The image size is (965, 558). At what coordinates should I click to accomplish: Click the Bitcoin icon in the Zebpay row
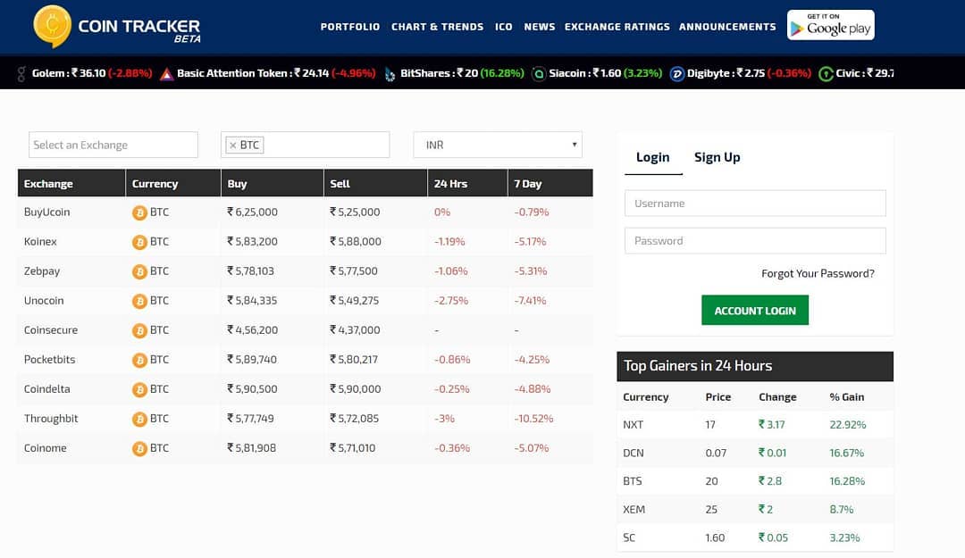[x=139, y=271]
